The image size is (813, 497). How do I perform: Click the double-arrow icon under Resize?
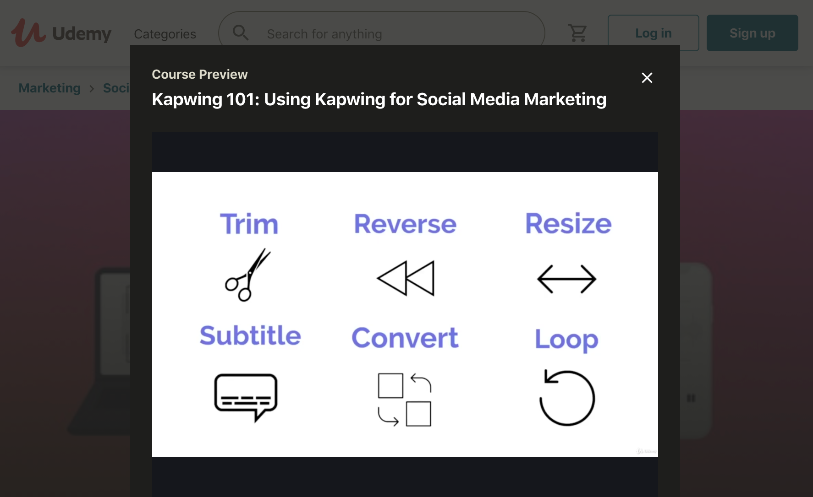pyautogui.click(x=566, y=279)
